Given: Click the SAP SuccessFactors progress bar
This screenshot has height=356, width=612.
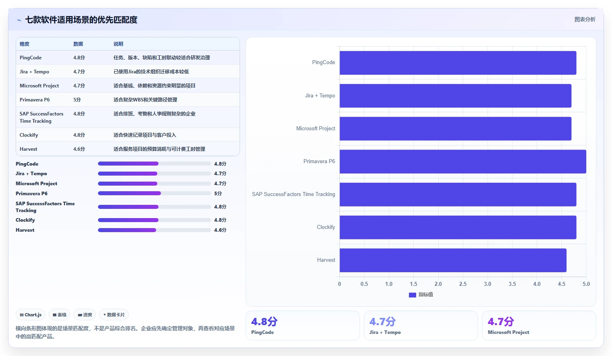Looking at the screenshot, I should 155,207.
